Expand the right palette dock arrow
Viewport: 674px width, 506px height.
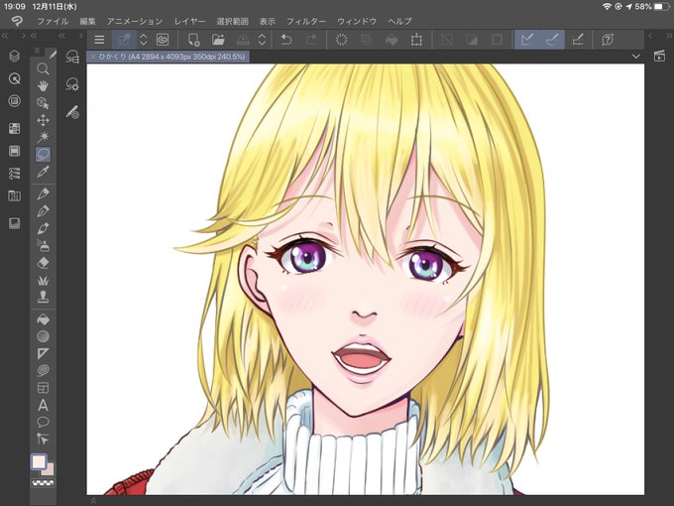click(650, 36)
